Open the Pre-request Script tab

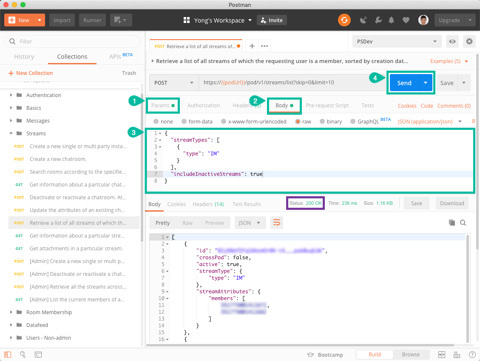point(327,106)
